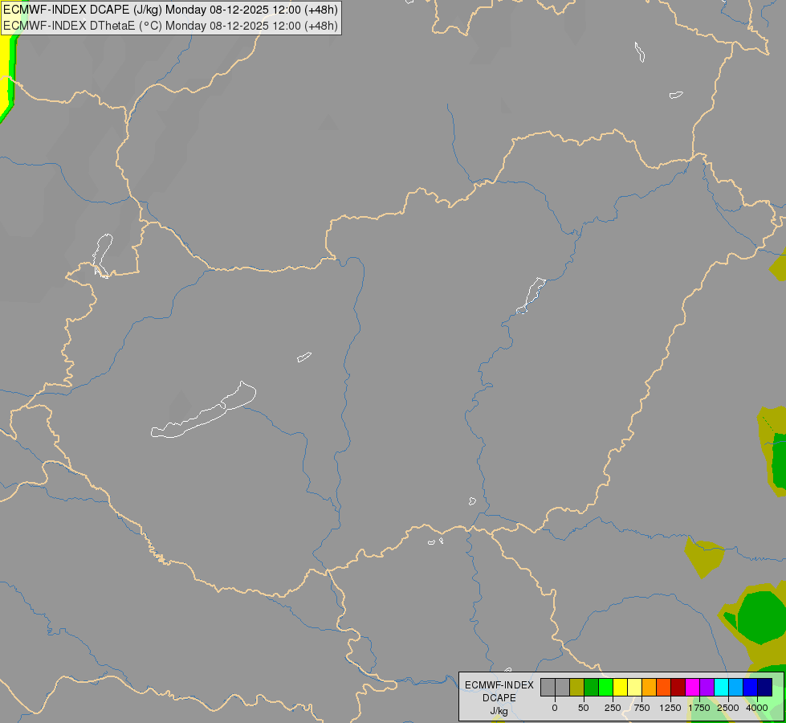786x723 pixels.
Task: Click the legend value 0
Action: [x=555, y=708]
